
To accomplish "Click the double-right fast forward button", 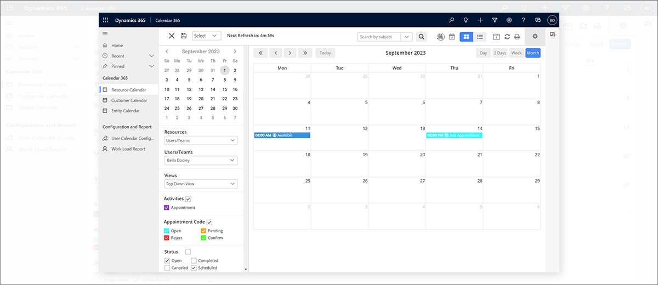I will point(305,53).
